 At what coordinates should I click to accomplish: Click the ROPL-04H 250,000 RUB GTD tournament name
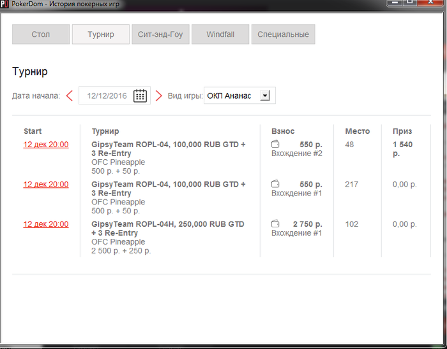pos(168,229)
